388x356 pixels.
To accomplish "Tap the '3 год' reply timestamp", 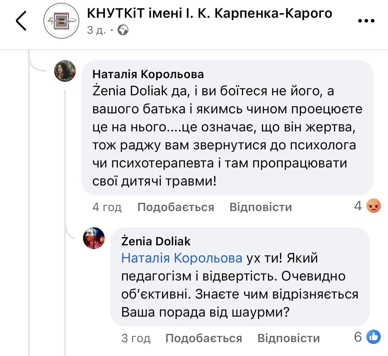I will pyautogui.click(x=136, y=338).
